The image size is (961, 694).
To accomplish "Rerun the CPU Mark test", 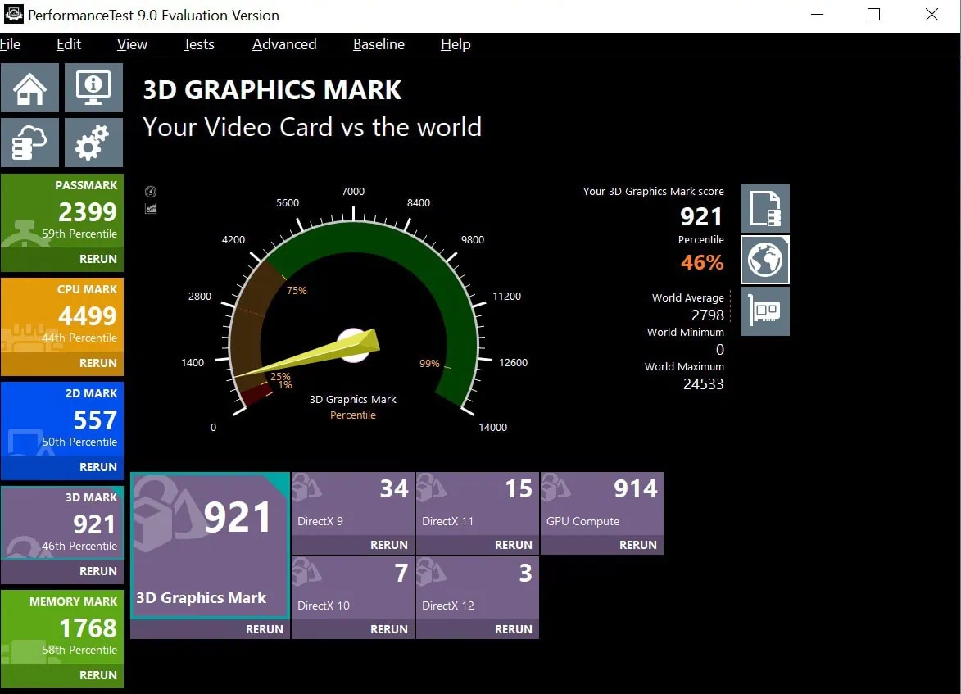I will 97,363.
